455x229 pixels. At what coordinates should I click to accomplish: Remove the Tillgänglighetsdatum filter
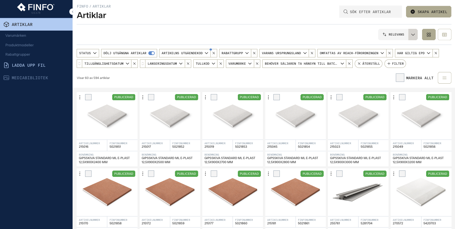(x=134, y=64)
